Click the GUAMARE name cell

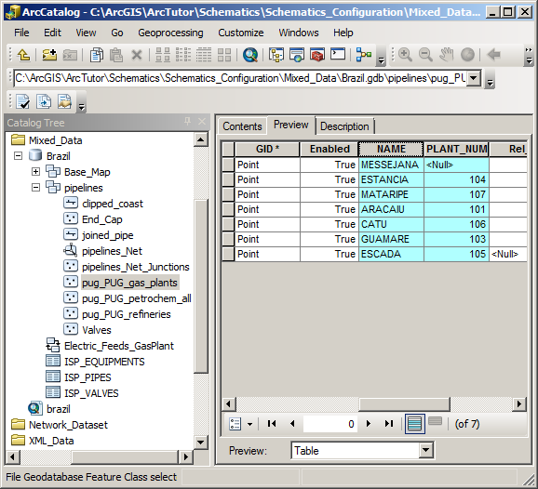pos(391,239)
